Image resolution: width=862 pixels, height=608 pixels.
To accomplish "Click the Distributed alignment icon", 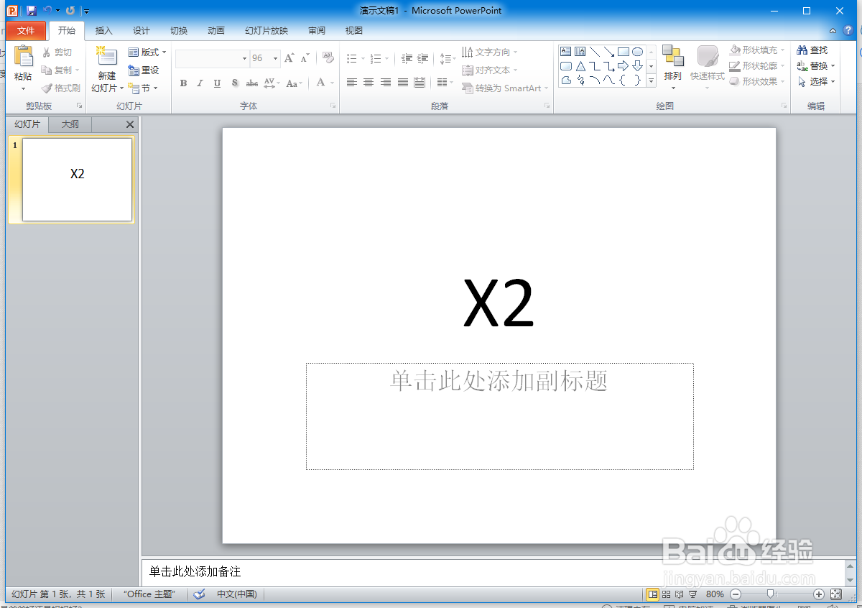I will click(x=420, y=83).
